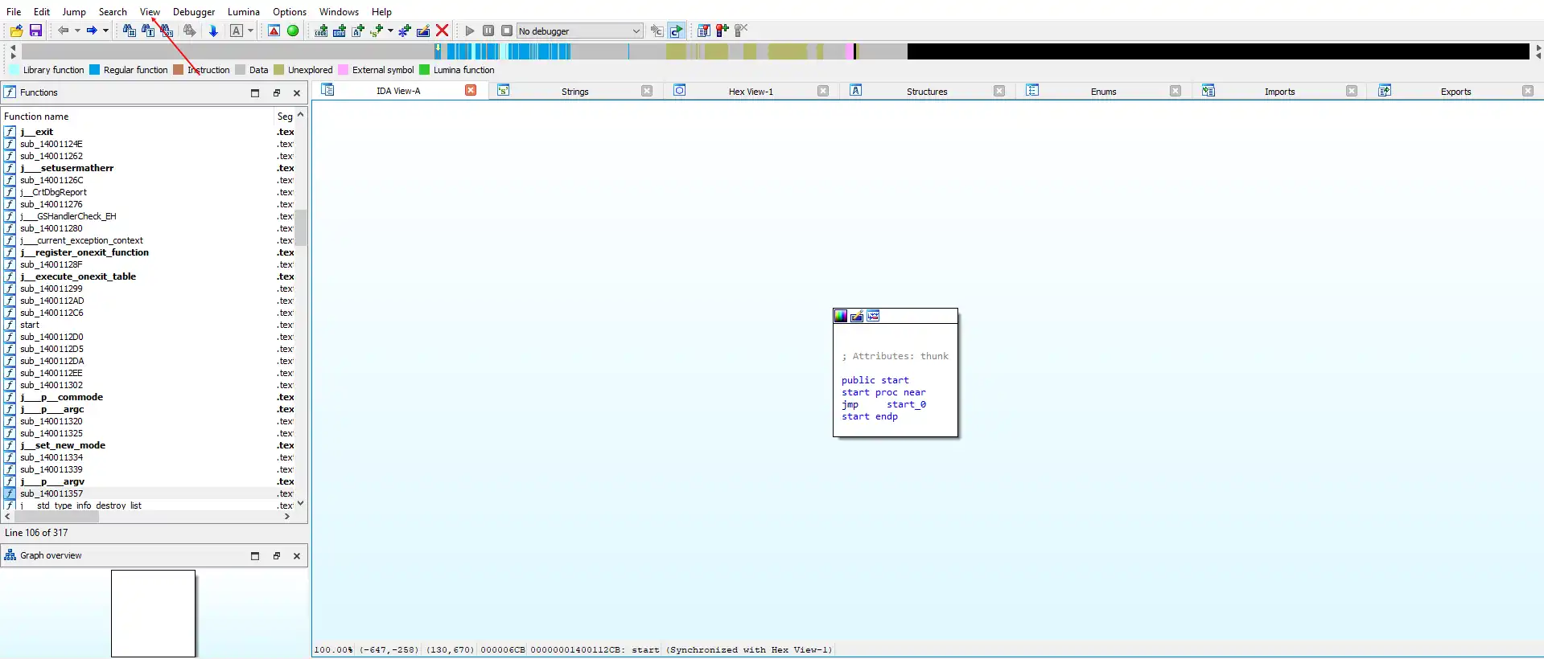Click the blue down-arrow toolbar icon
Image resolution: width=1544 pixels, height=659 pixels.
click(213, 31)
